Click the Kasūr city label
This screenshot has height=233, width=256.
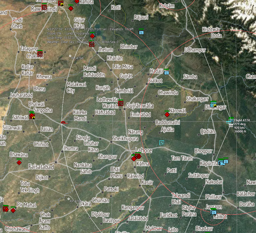(x=147, y=182)
